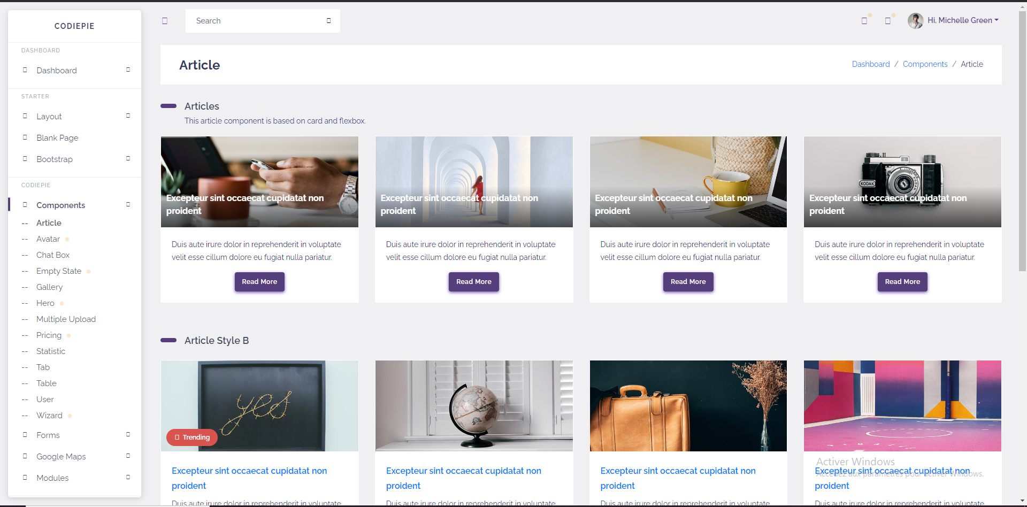Expand the Modules menu arrow
Viewport: 1027px width, 507px height.
coord(128,478)
